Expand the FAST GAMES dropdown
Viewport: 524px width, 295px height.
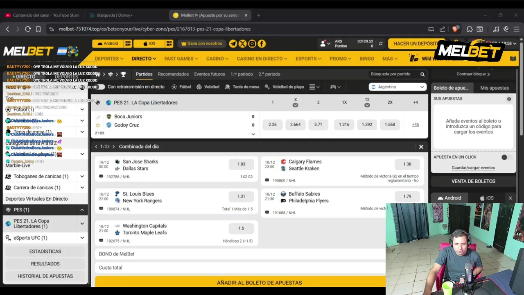click(x=182, y=59)
